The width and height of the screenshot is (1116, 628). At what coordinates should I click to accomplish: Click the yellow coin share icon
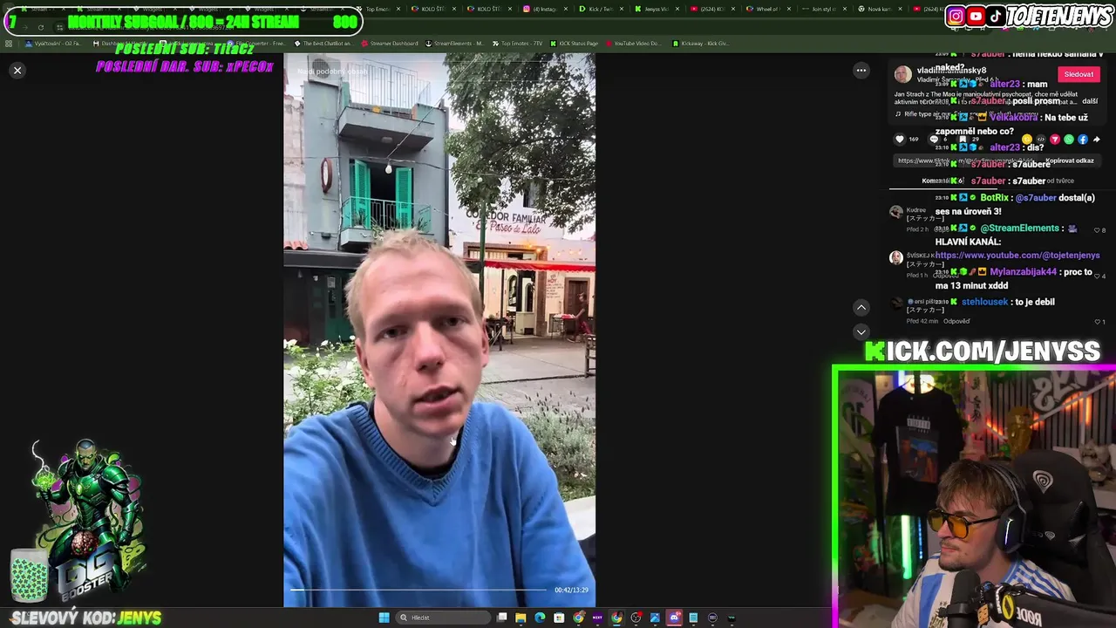pos(1026,139)
